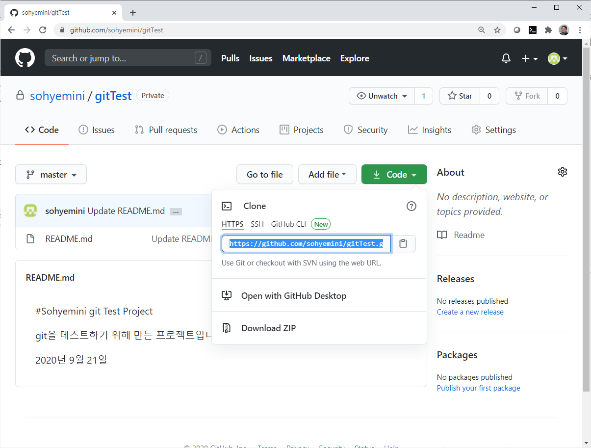Open the README.md file link
This screenshot has width=591, height=448.
tap(69, 239)
